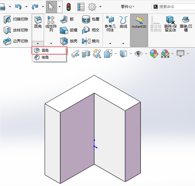Activate the Select cursor tool

(x=52, y=7)
